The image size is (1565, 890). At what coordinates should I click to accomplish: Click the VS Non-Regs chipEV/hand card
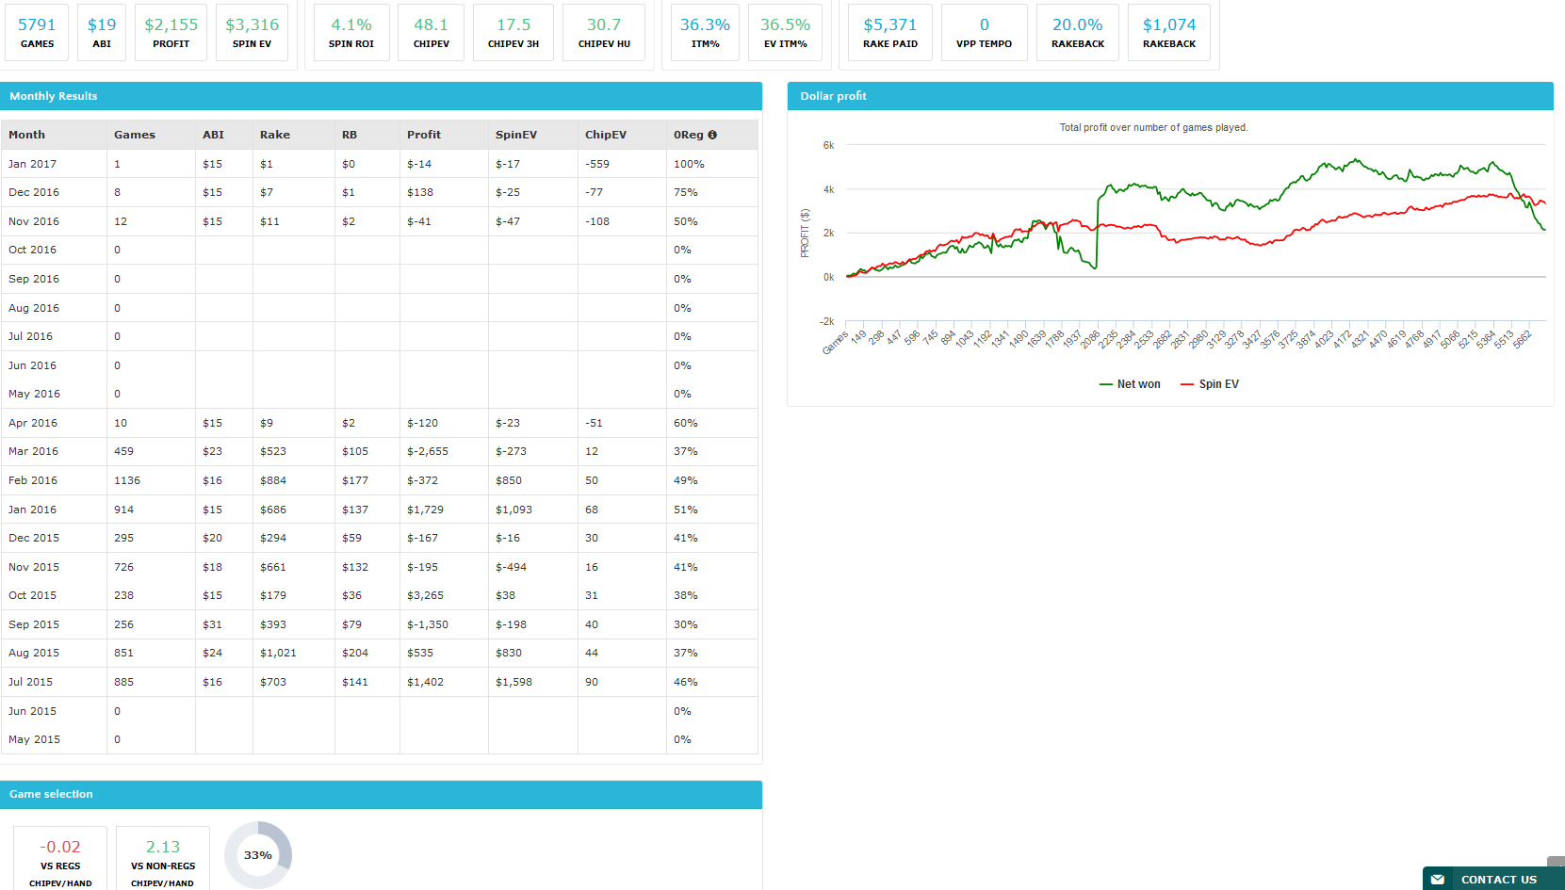163,859
